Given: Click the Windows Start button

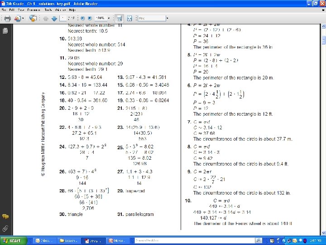Looking at the screenshot, I should (x=14, y=240).
